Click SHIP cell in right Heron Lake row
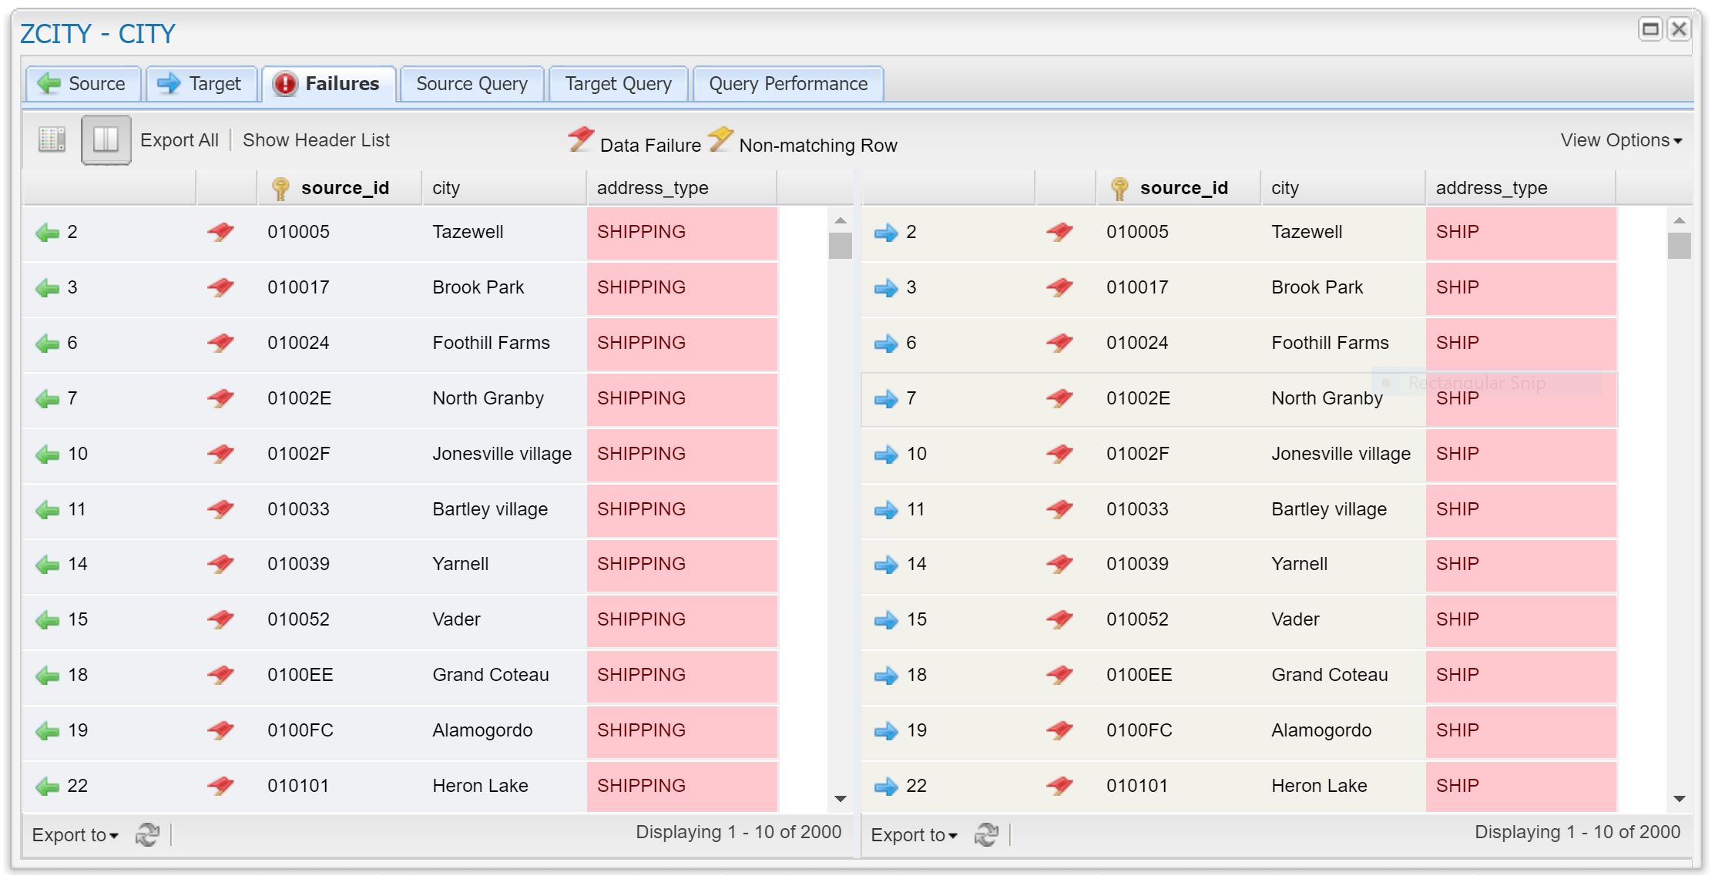Image resolution: width=1715 pixels, height=879 pixels. coord(1521,787)
